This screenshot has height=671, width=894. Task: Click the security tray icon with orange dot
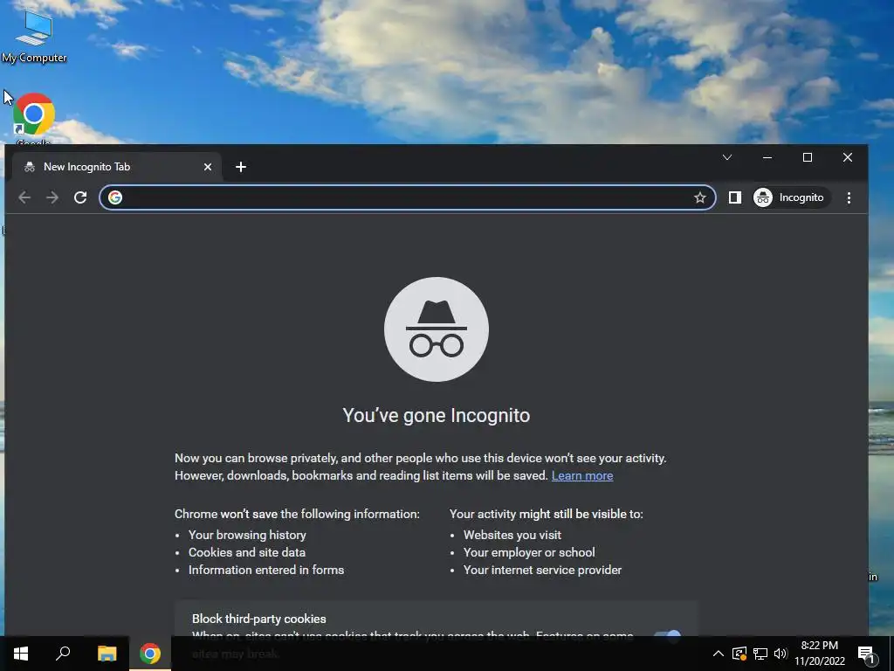(x=739, y=654)
